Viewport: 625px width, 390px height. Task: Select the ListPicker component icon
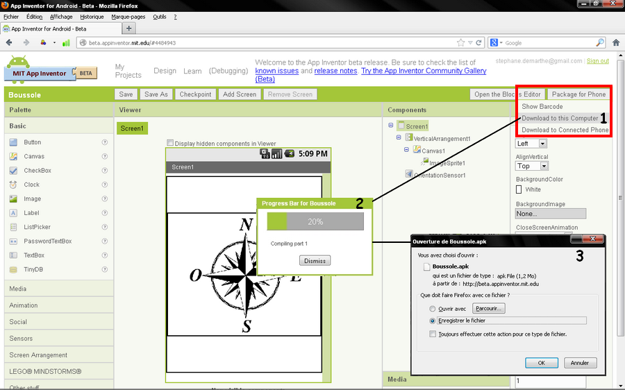tap(13, 227)
